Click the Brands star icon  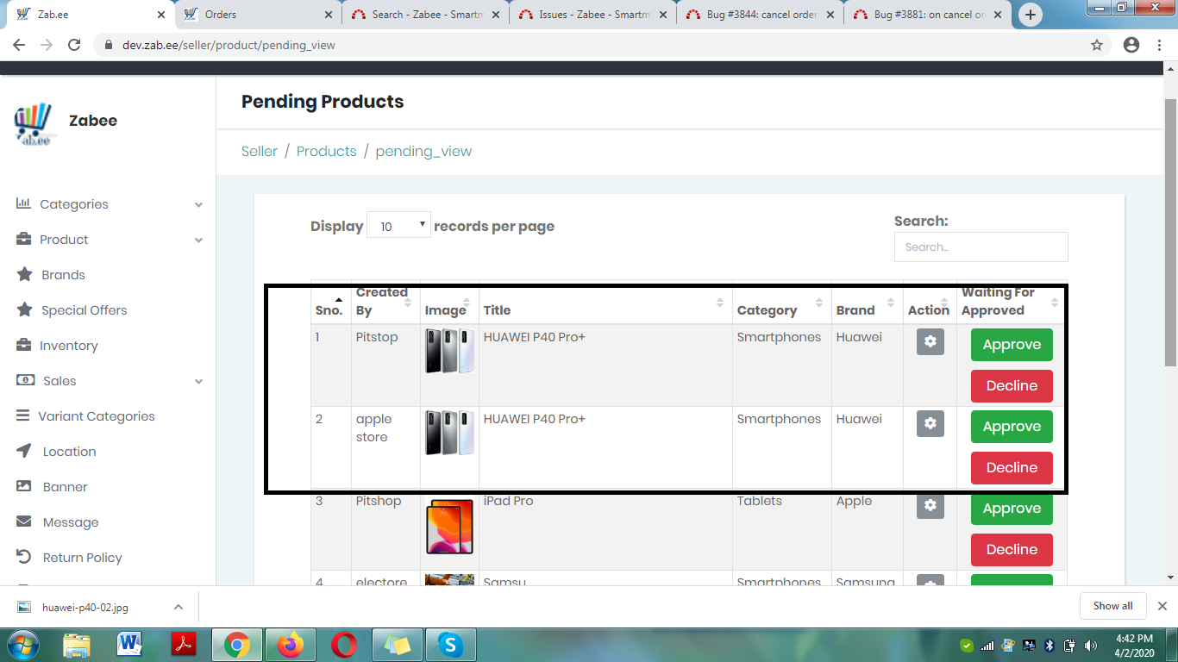(24, 274)
